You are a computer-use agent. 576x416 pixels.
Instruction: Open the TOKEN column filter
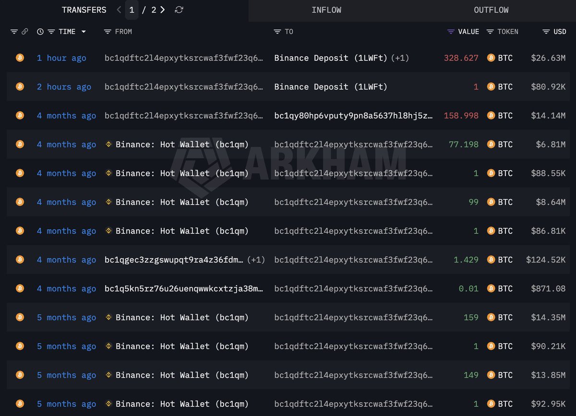(x=490, y=32)
